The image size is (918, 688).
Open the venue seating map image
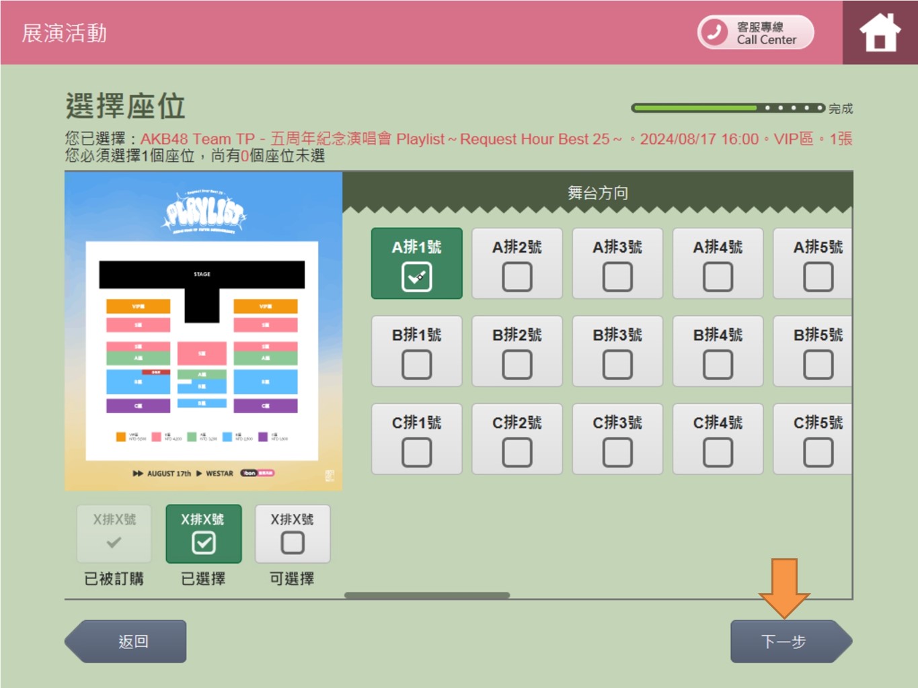click(x=203, y=331)
